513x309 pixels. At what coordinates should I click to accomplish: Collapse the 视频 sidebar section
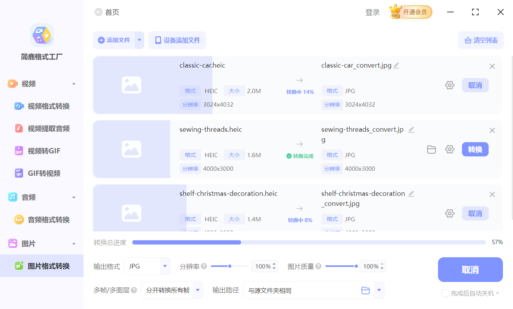click(74, 84)
